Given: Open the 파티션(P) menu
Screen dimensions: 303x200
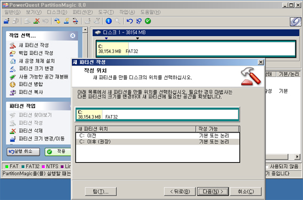Looking at the screenshot, I should coord(83,12).
